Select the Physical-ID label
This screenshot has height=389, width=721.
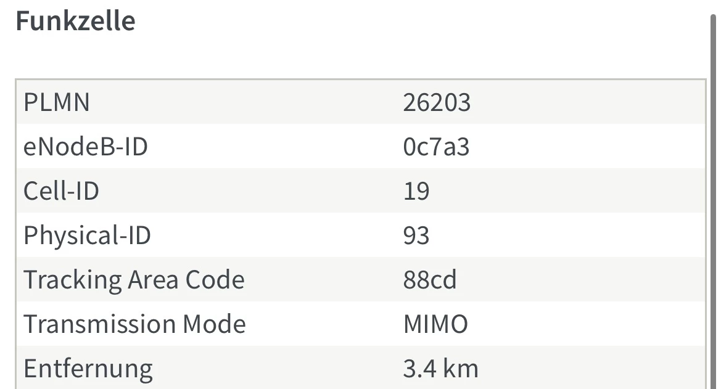(x=88, y=235)
